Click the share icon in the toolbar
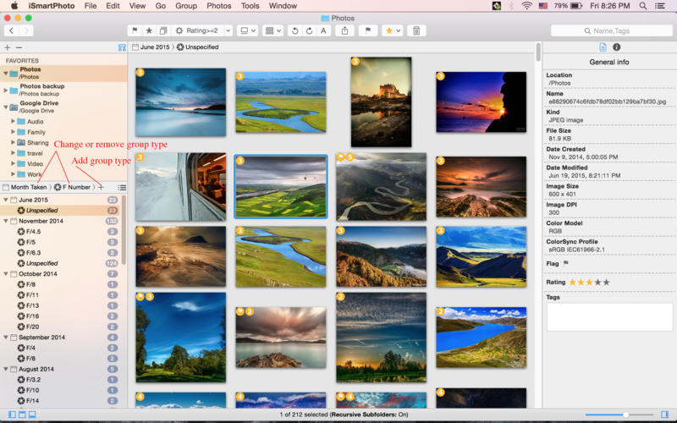677x423 pixels. pyautogui.click(x=345, y=30)
